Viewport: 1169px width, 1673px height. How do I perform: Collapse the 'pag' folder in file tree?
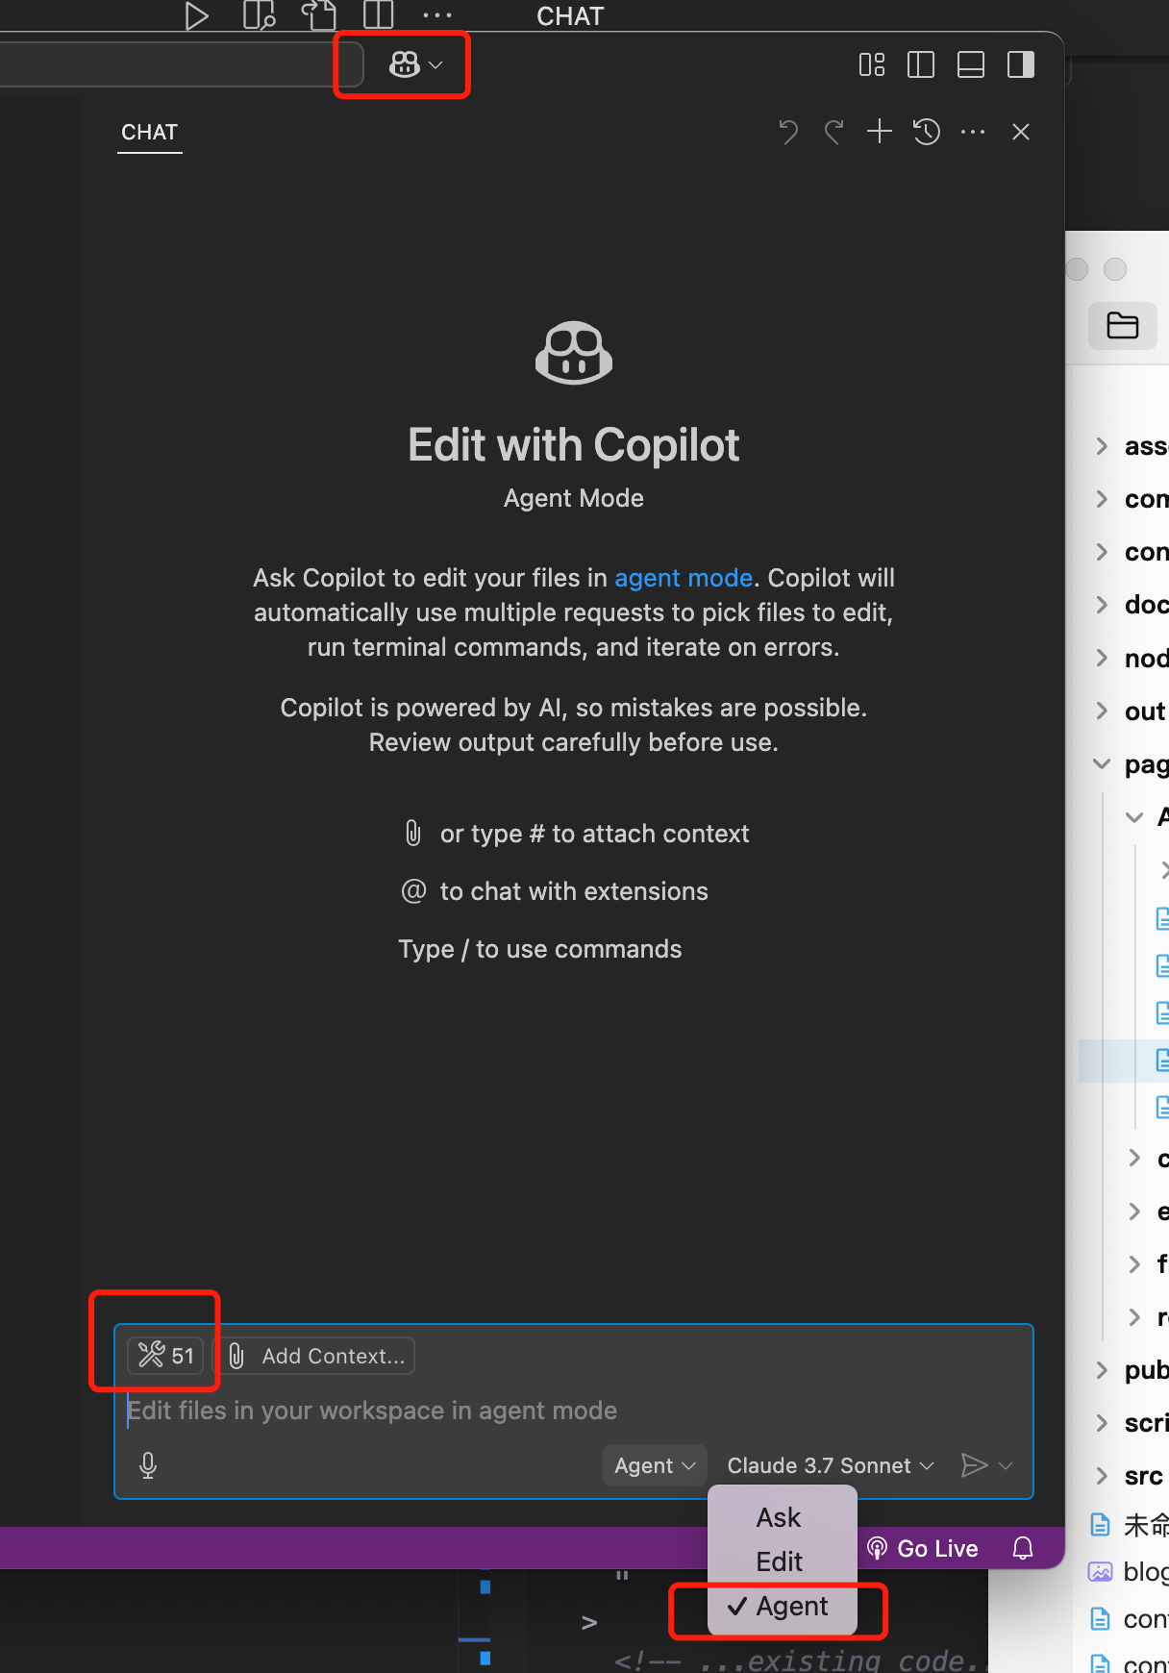[1103, 763]
